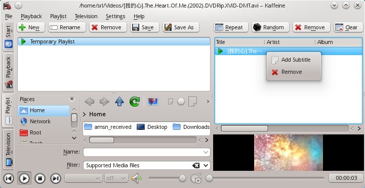Open the amsn_received folder
This screenshot has height=188, width=365.
107,127
